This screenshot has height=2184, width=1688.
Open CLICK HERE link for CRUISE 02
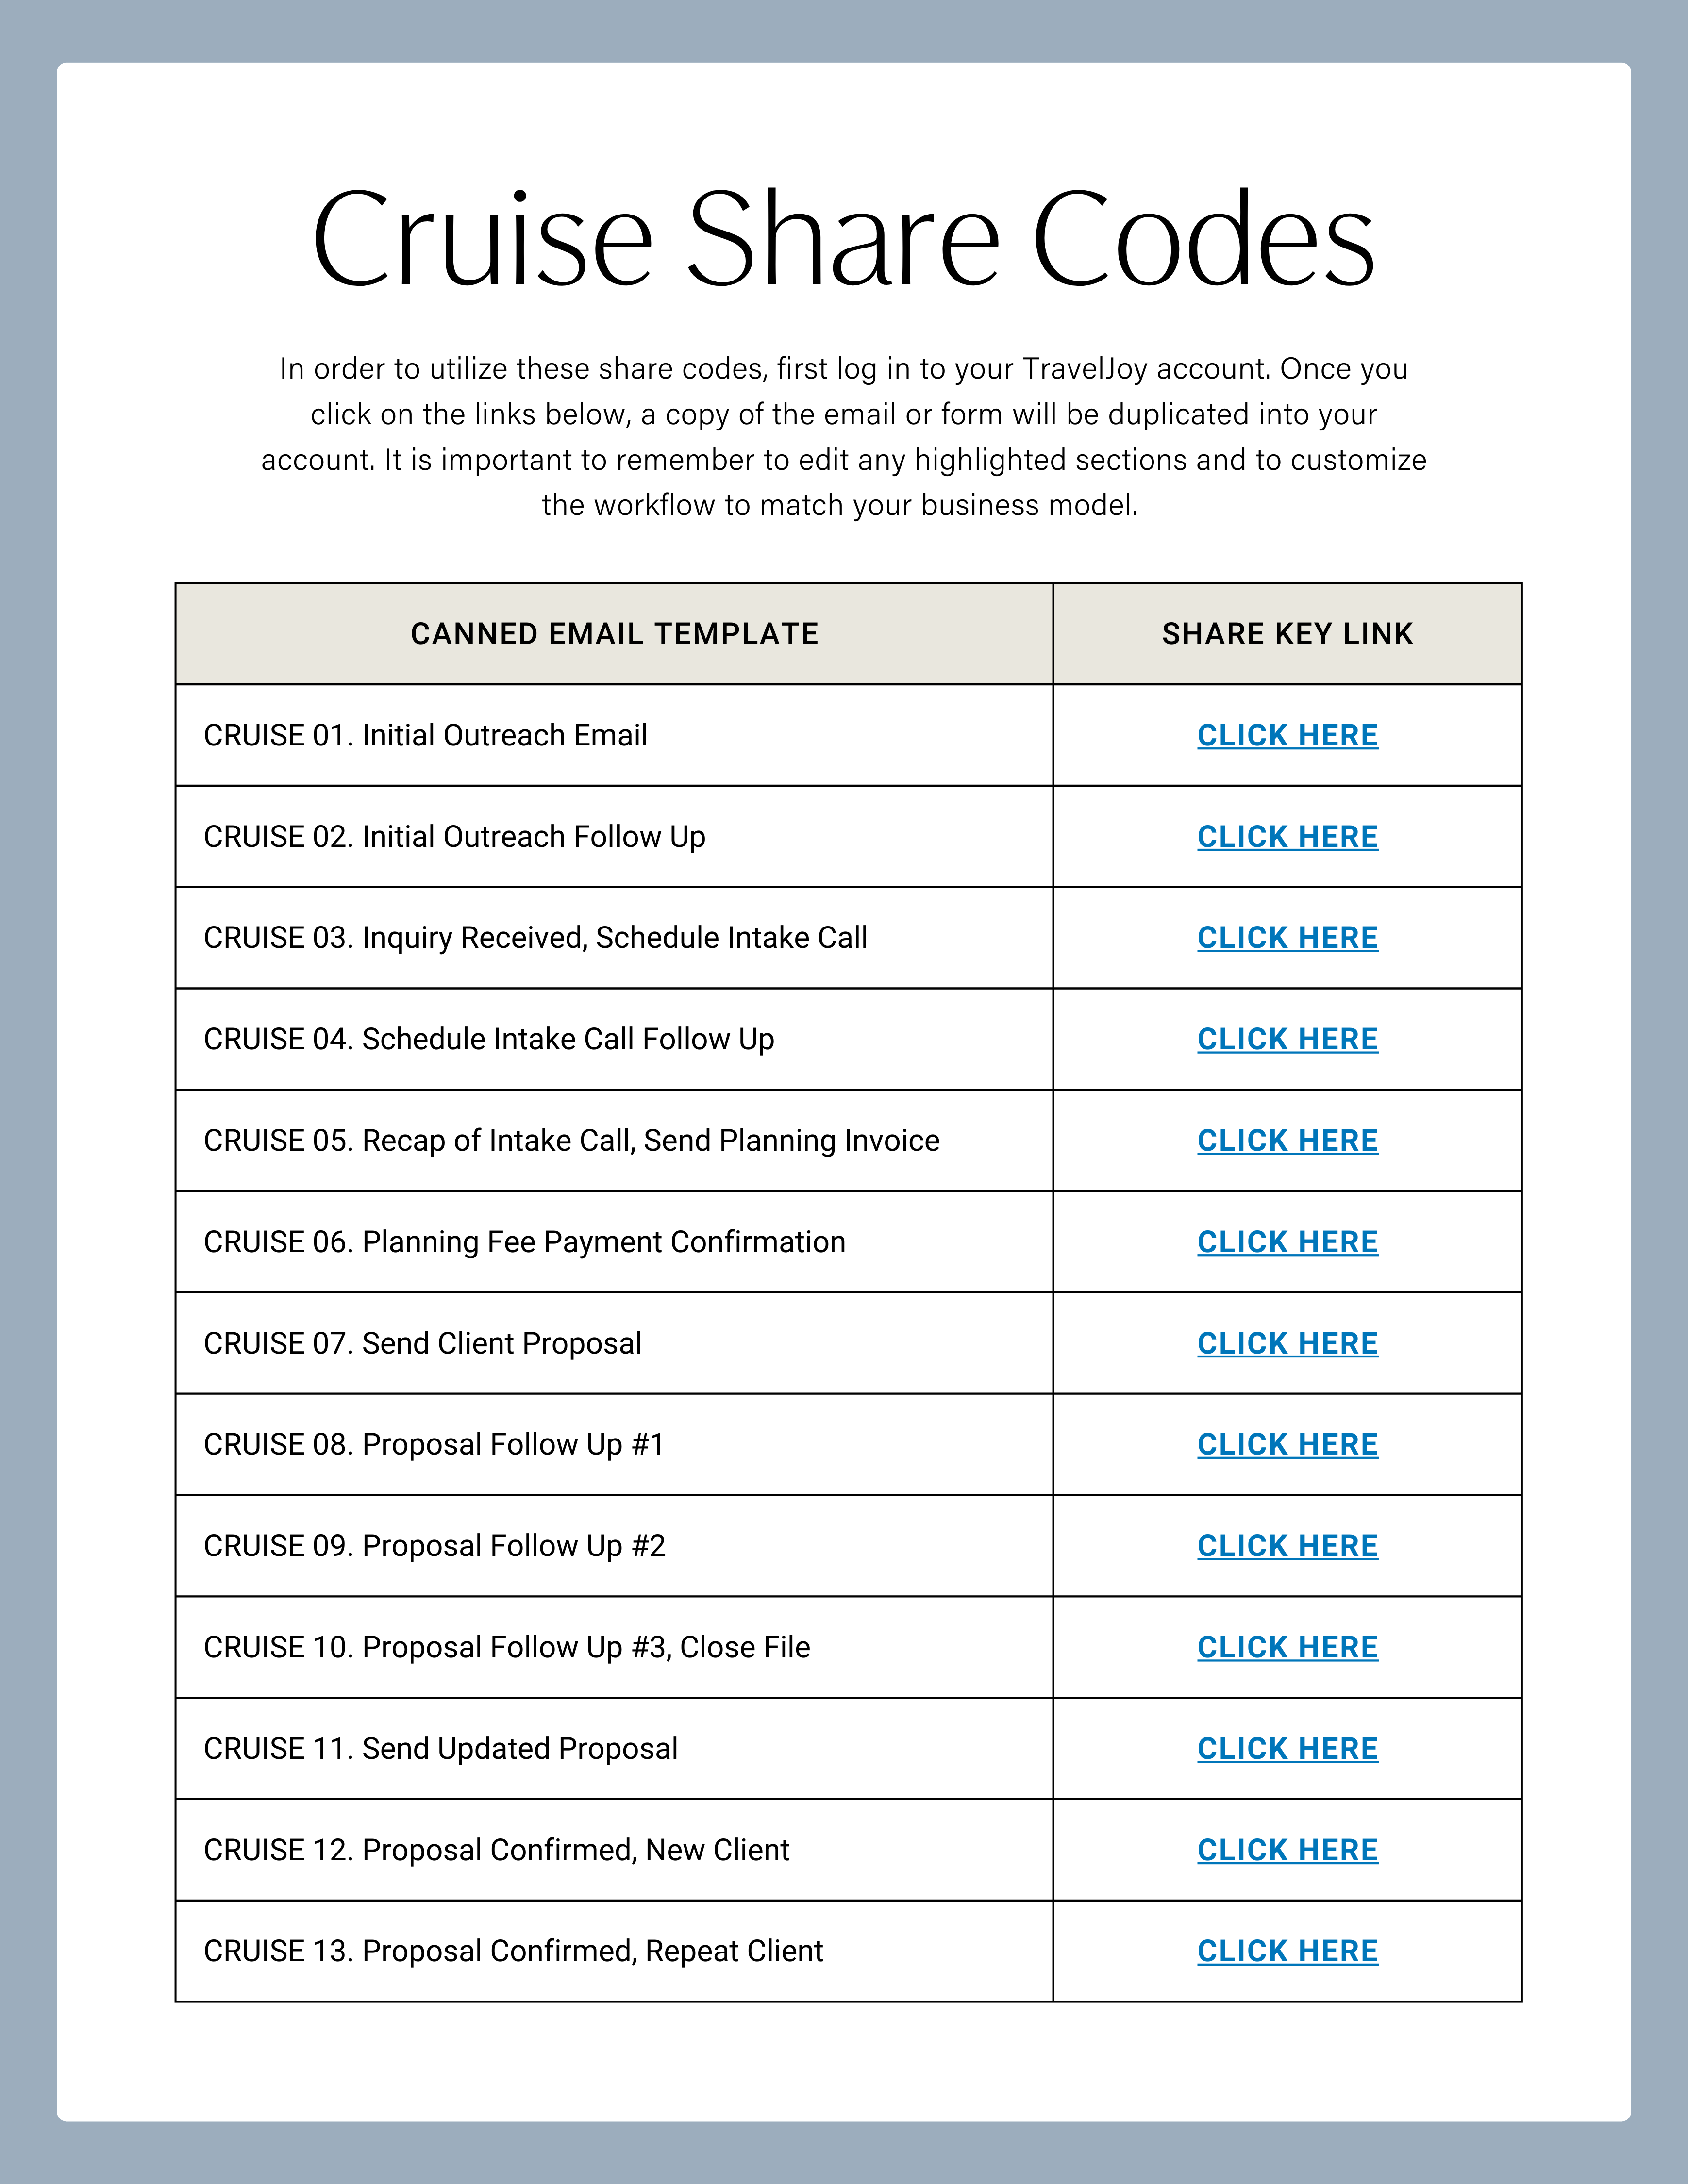(x=1287, y=836)
